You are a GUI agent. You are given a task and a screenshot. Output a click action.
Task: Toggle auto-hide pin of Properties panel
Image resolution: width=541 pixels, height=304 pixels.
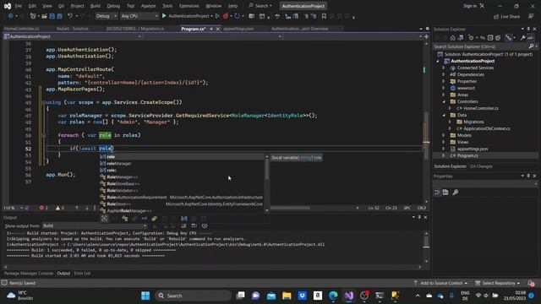point(528,176)
